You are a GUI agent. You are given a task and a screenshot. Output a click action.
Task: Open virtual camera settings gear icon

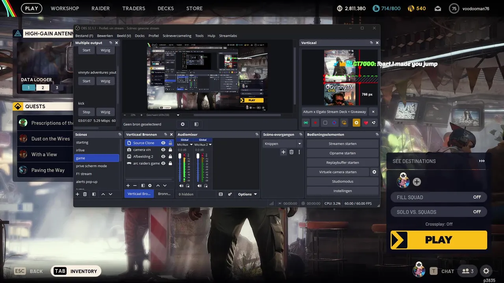click(x=374, y=172)
